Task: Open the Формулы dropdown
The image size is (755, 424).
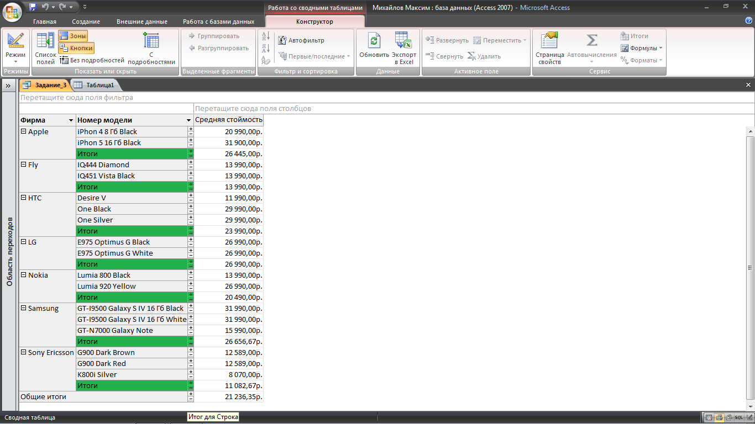Action: pos(641,48)
